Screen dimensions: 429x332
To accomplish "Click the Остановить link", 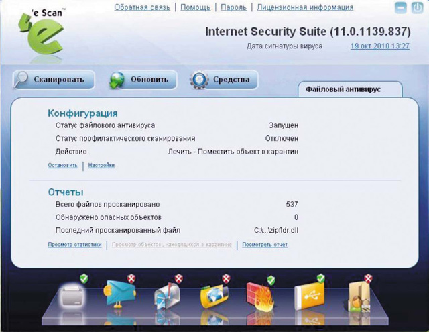I will point(62,165).
